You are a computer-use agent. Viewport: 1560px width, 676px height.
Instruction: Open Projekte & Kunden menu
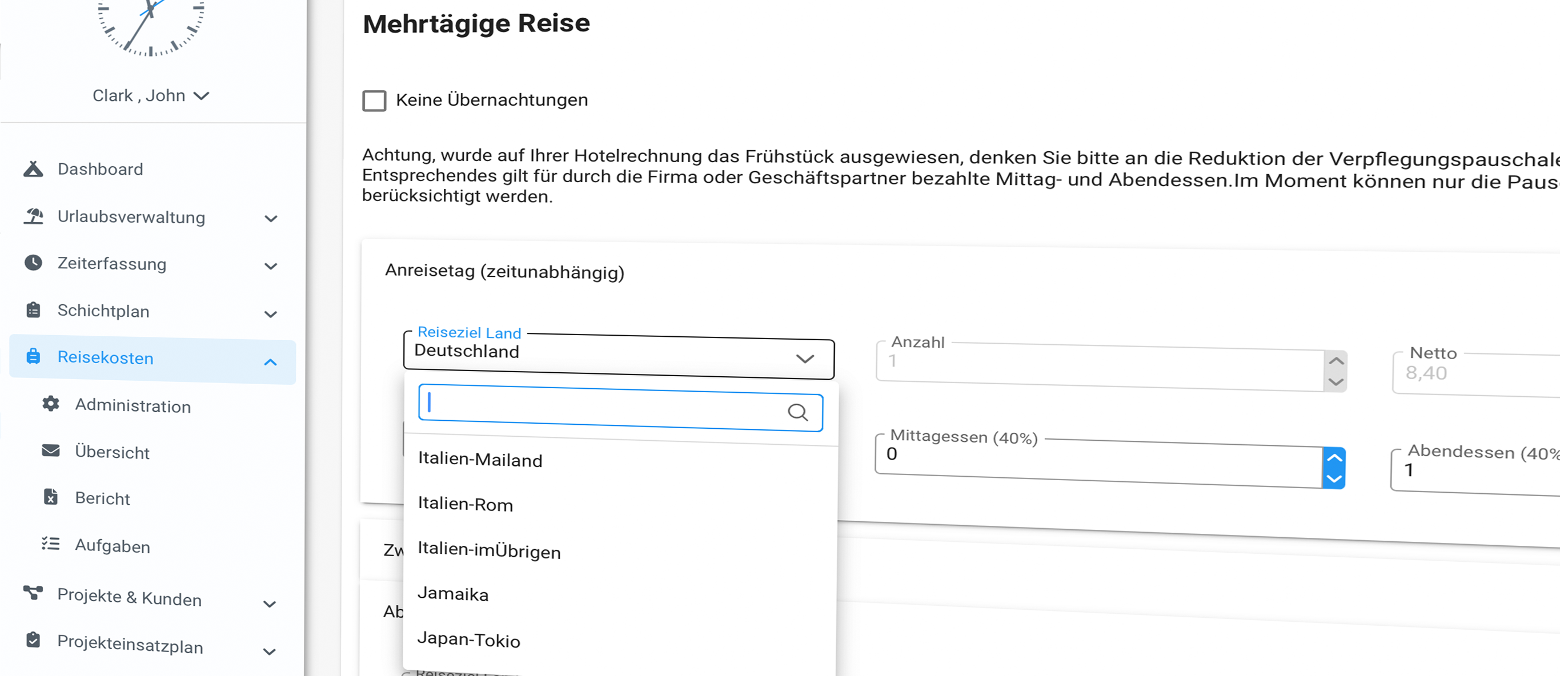tap(129, 597)
